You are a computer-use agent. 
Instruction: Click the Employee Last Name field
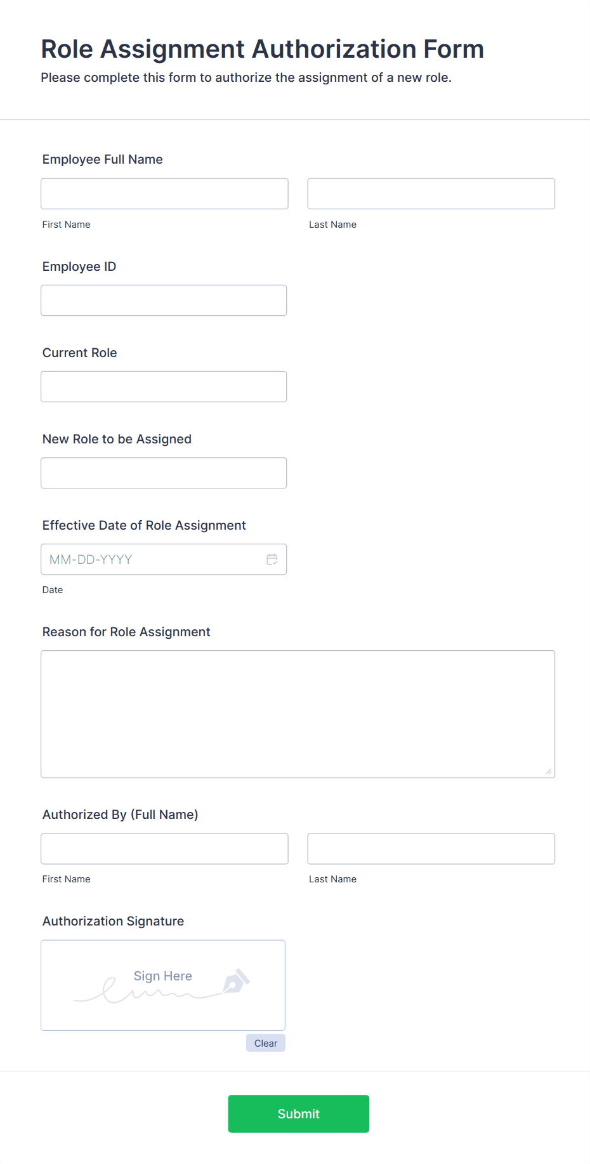[431, 193]
